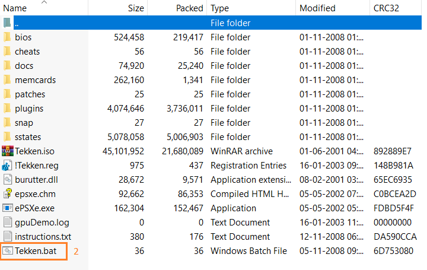
Task: Select the parent directory '..' row
Action: pyautogui.click(x=178, y=23)
